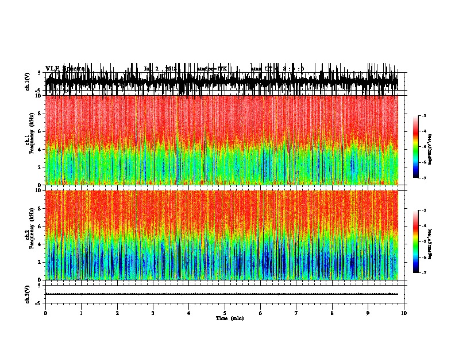The width and height of the screenshot is (455, 351).
Task: Click the ch.1 waveform '5' tick label
Action: 39,73
